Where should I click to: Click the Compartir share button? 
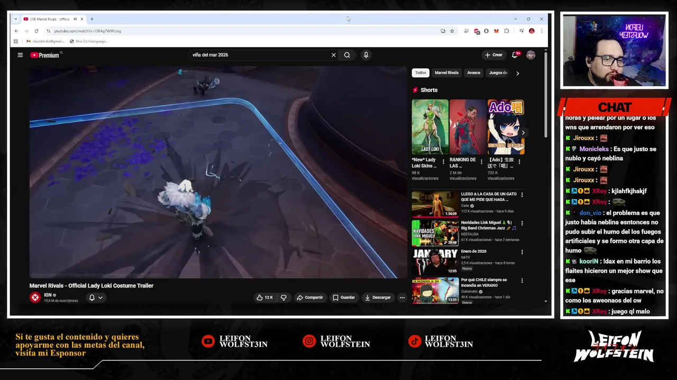tap(310, 298)
